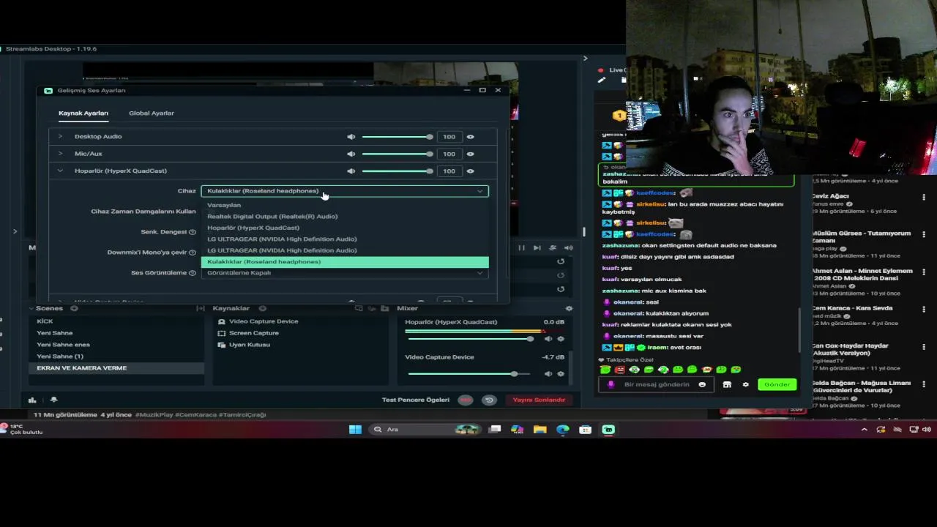Image resolution: width=937 pixels, height=527 pixels.
Task: Click the #CemKaraca hashtag link
Action: 195,415
